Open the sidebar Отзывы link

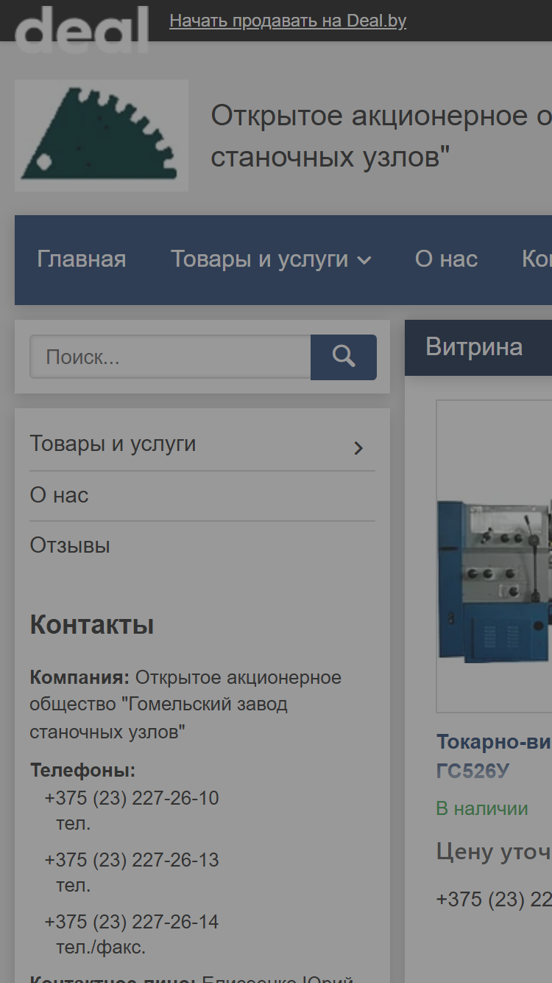[70, 545]
